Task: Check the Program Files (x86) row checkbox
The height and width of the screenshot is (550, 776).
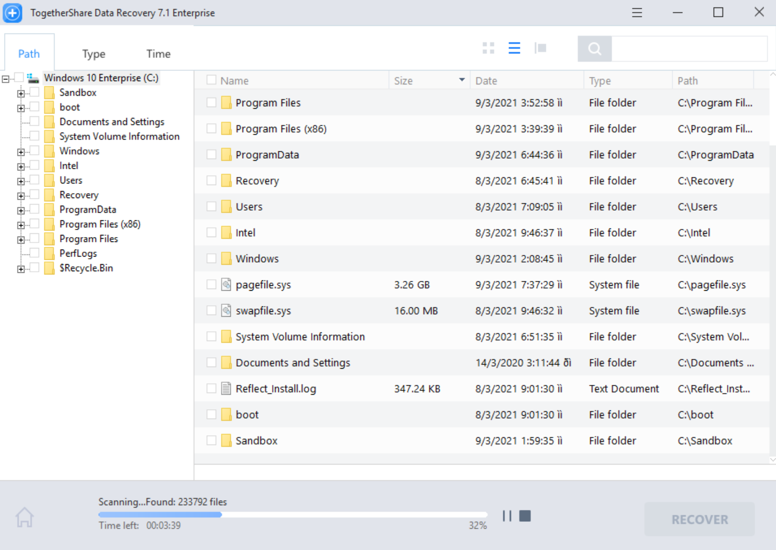Action: tap(211, 128)
